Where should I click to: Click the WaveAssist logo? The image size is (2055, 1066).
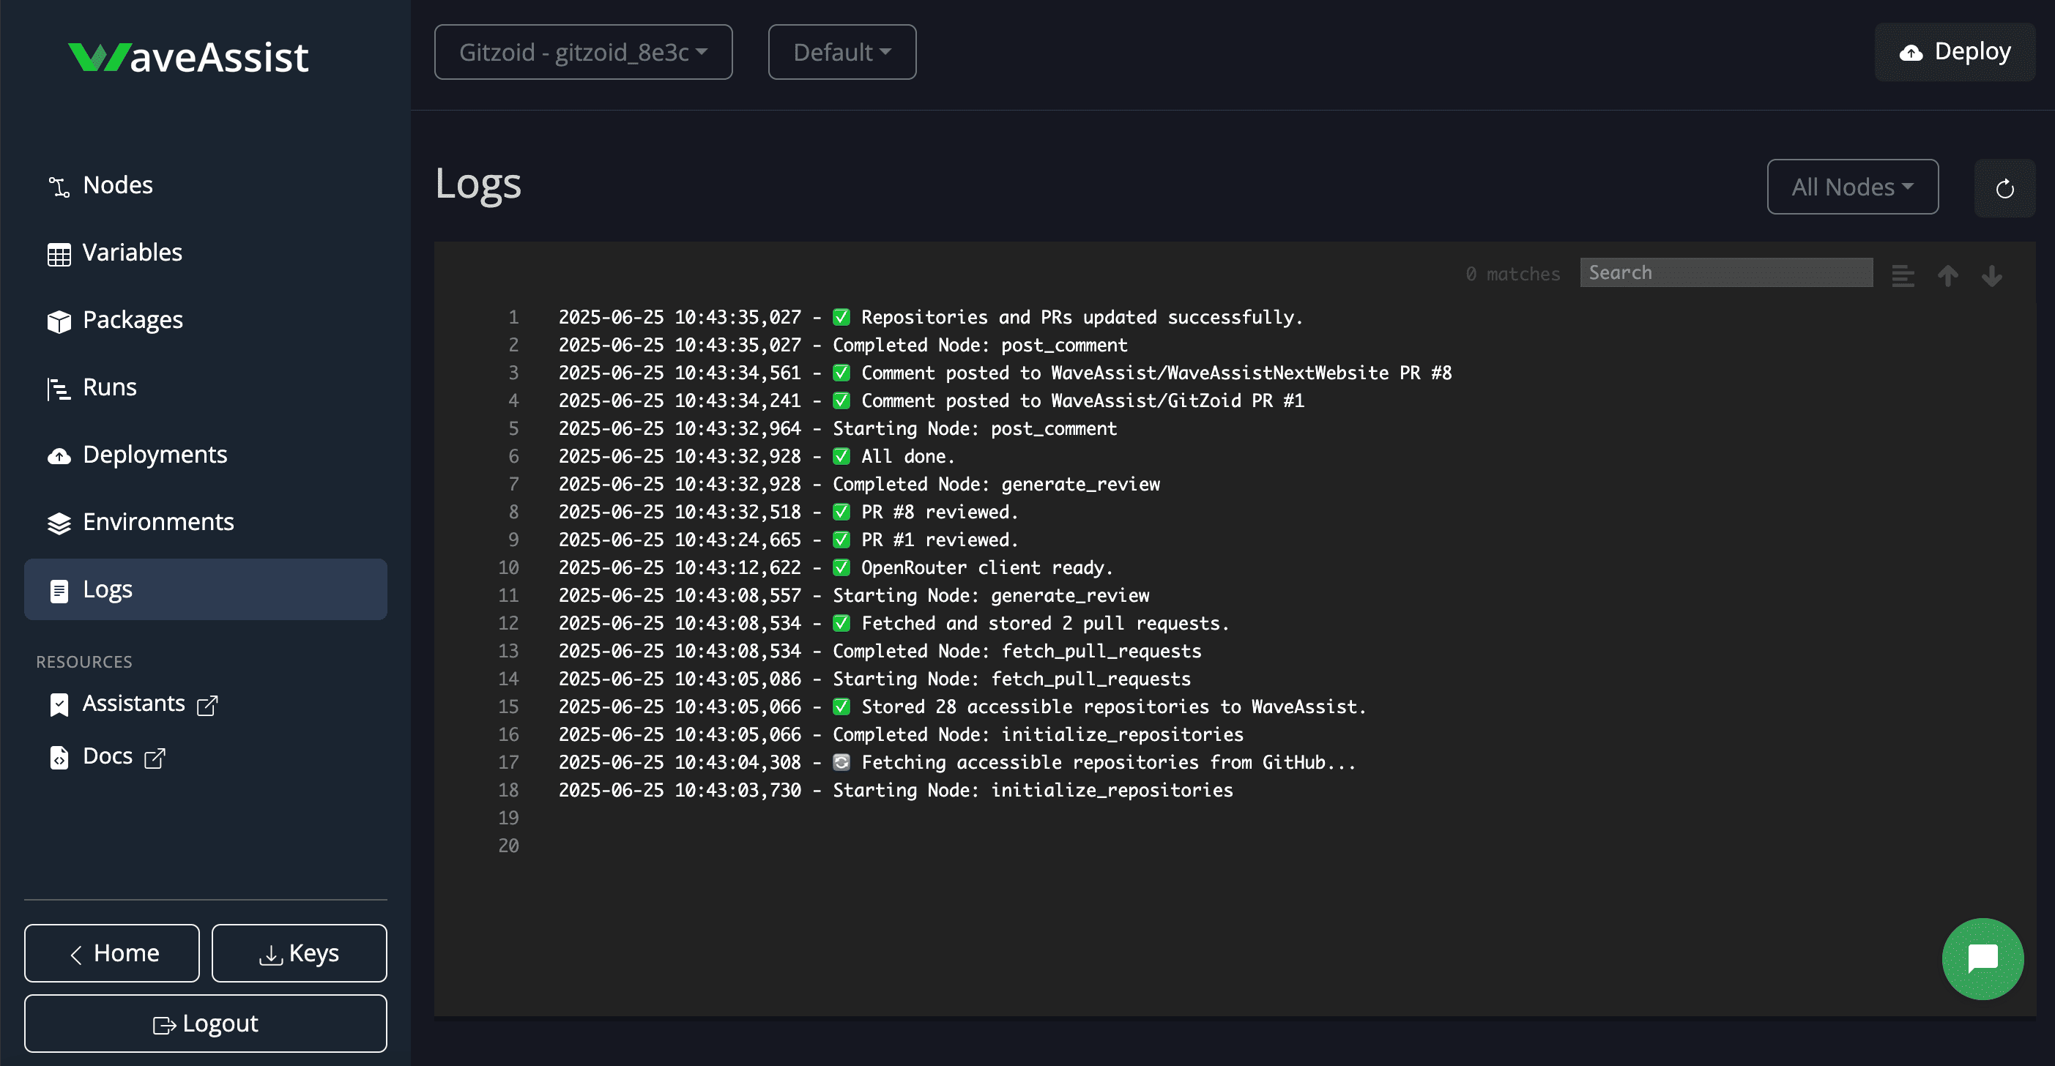point(188,57)
